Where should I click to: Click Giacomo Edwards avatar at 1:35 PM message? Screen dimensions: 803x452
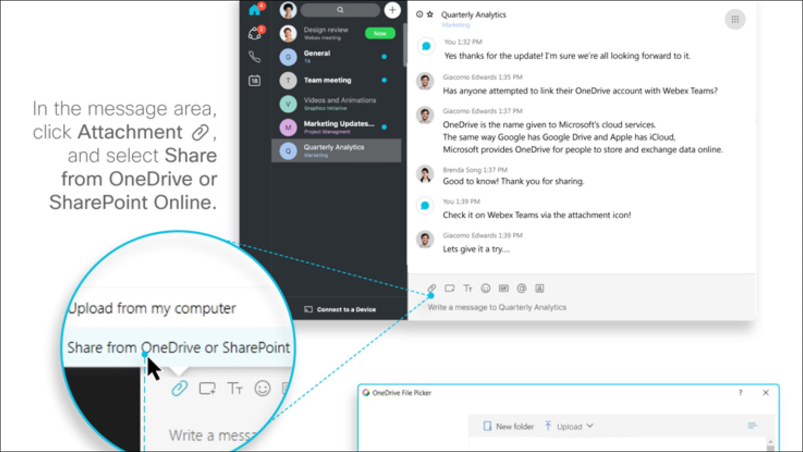[x=425, y=81]
